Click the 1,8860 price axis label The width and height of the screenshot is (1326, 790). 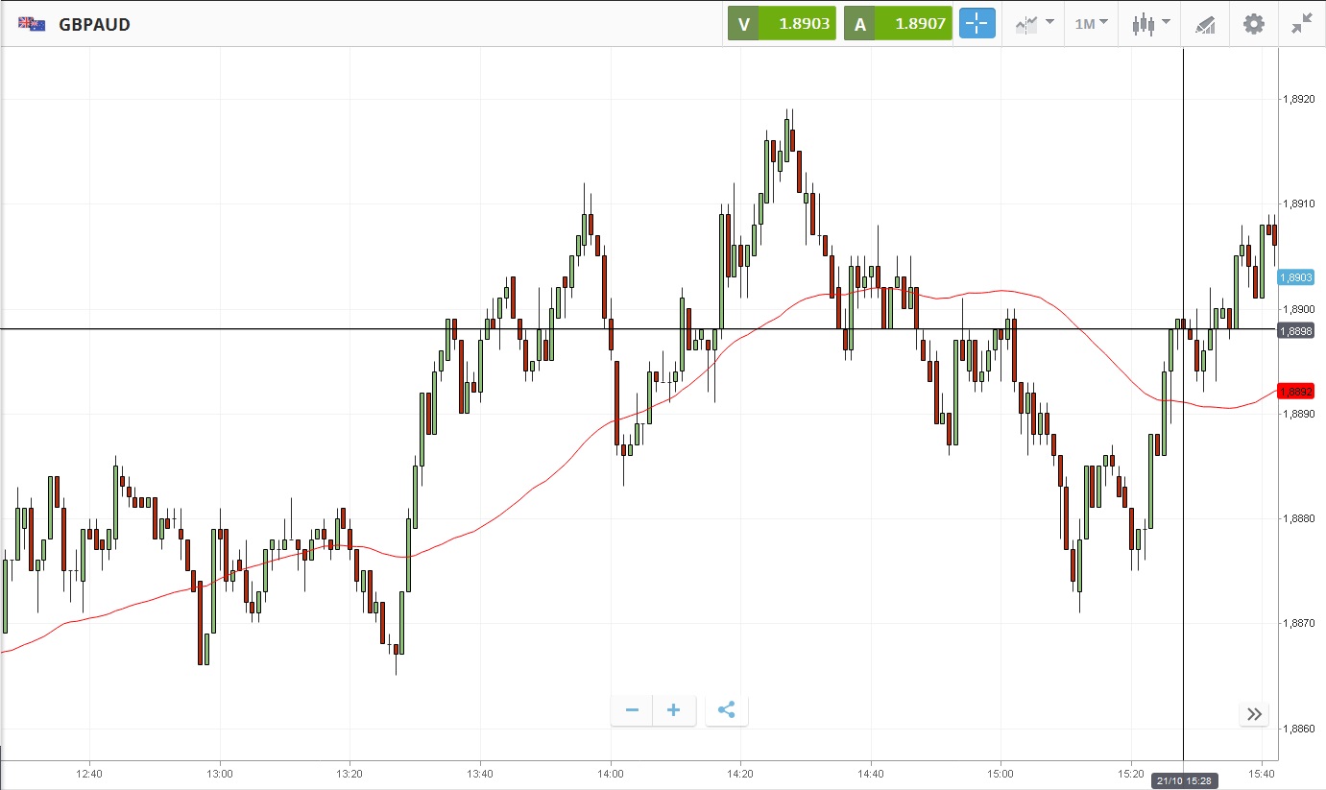point(1297,729)
